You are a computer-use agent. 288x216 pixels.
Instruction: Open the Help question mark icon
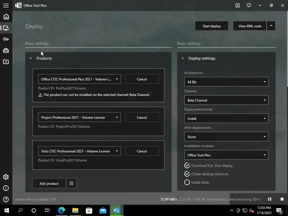pos(6,199)
